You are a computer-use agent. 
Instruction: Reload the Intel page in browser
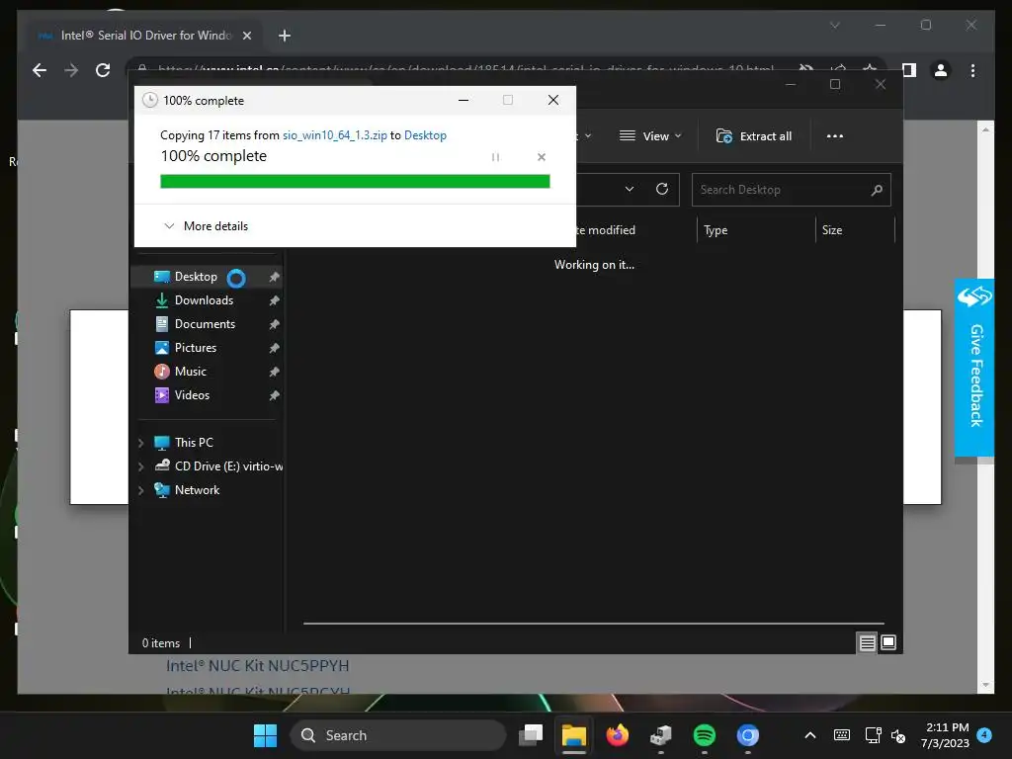103,70
